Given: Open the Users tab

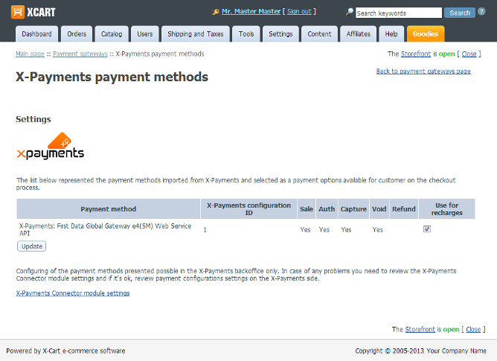Looking at the screenshot, I should tap(145, 34).
